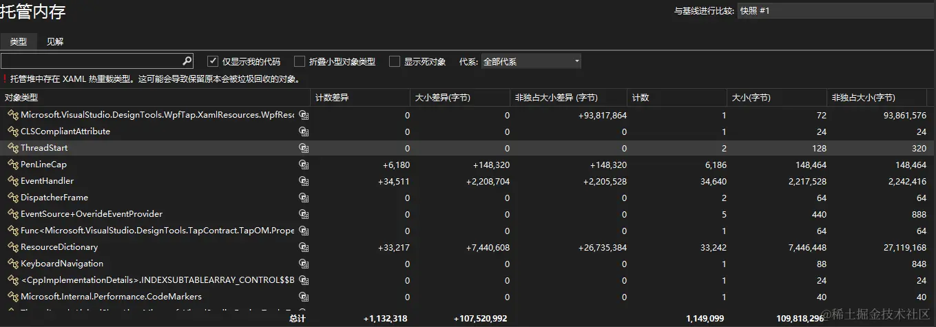The width and height of the screenshot is (936, 327).
Task: Uncheck 仅显示我的代码 checkbox
Action: coord(213,61)
